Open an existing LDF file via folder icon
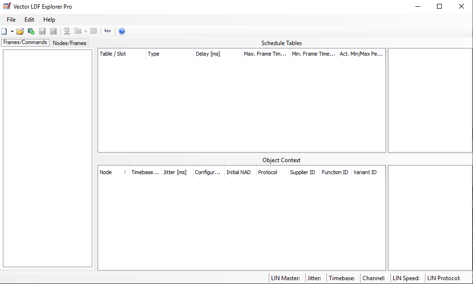 click(20, 31)
